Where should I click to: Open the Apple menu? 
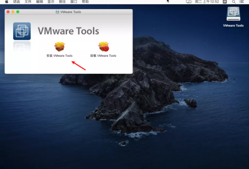[x=7, y=2]
